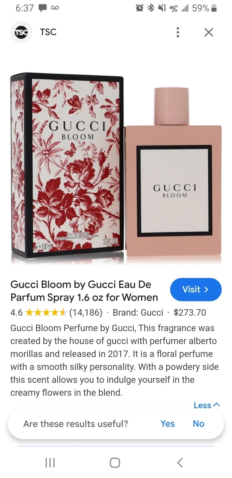Image resolution: width=232 pixels, height=478 pixels.
Task: Visit the TSC product page
Action: pyautogui.click(x=196, y=289)
